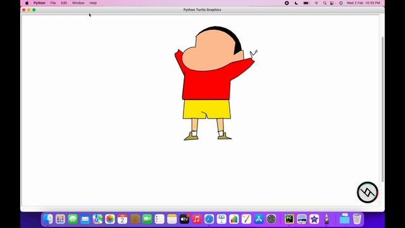405x228 pixels.
Task: Launch Safari from the dock
Action: pyautogui.click(x=209, y=219)
